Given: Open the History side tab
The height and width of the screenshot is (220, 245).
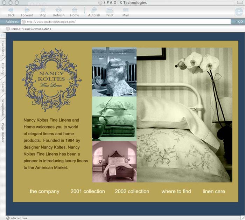Looking at the screenshot, I should [x=3, y=69].
